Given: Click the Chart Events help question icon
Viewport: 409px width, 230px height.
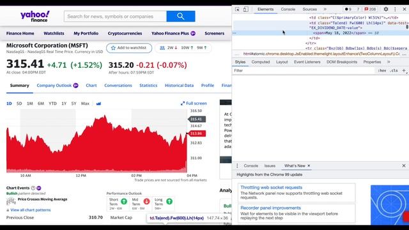Looking at the screenshot, I should [x=33, y=188].
